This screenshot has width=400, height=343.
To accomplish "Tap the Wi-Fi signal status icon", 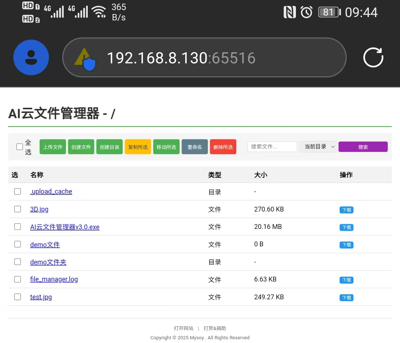I will click(x=99, y=12).
